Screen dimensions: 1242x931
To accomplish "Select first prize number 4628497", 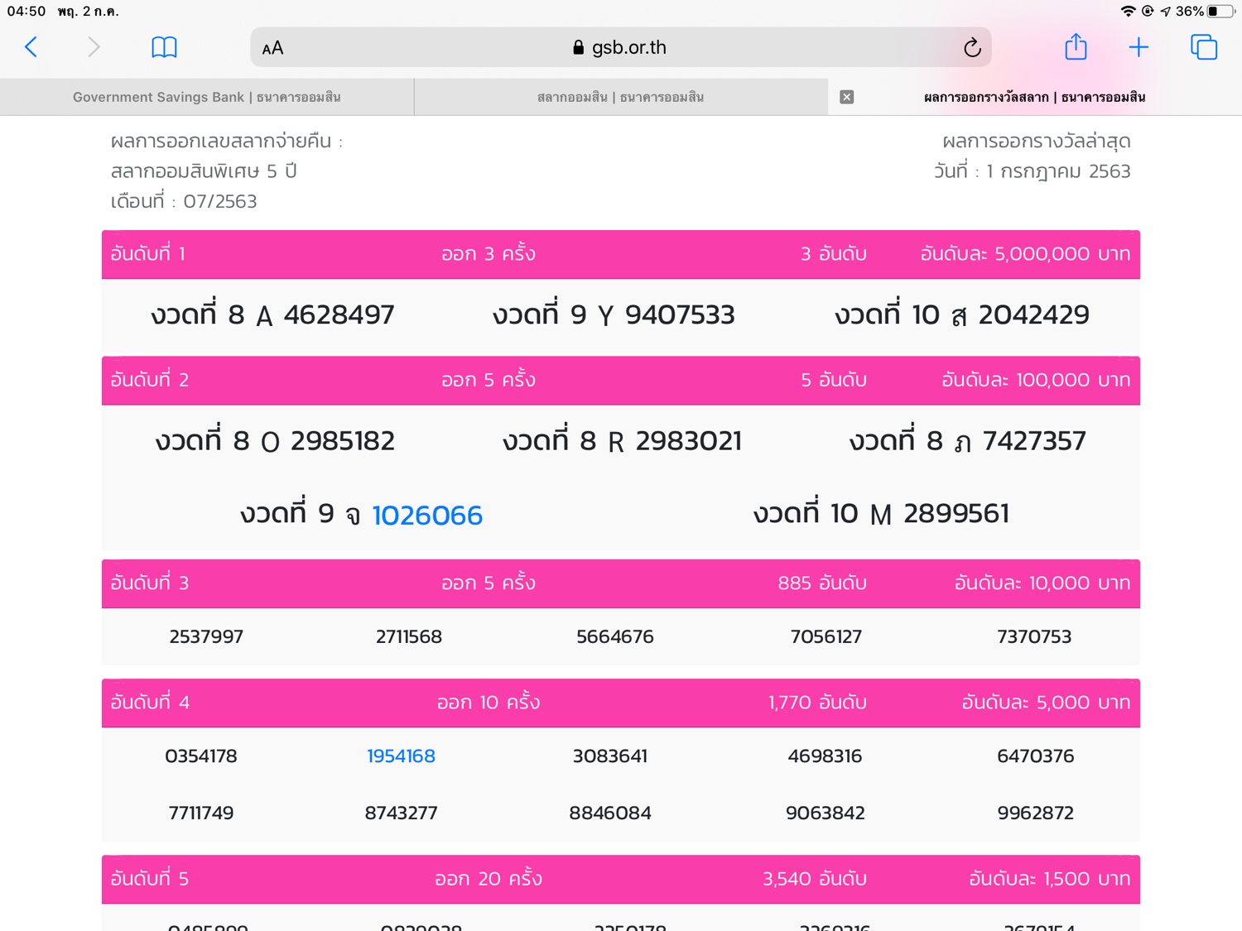I will [339, 314].
